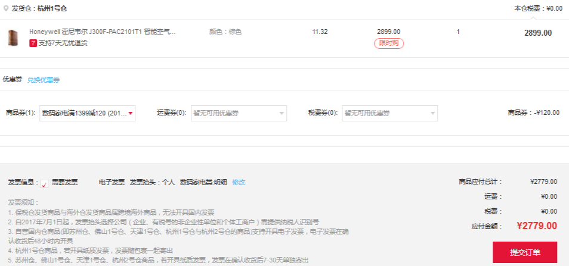Click the 颜色：棕色 attribute text

(225, 32)
